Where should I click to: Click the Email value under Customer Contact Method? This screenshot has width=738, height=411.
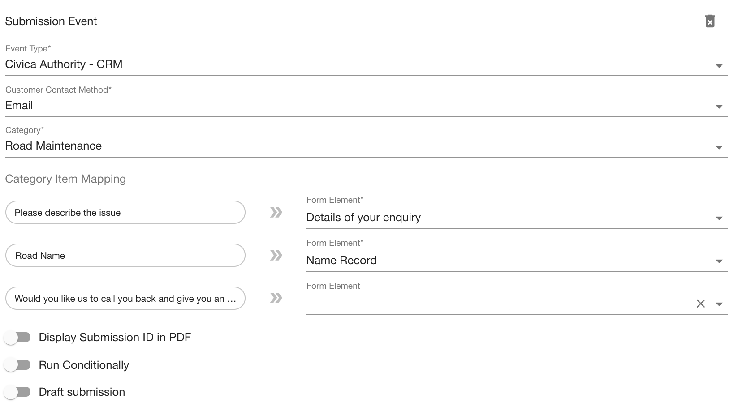[19, 105]
